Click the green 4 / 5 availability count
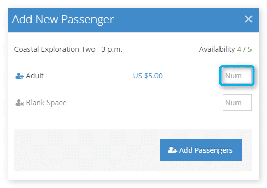Viewport: 267px width, 188px height. tap(244, 49)
